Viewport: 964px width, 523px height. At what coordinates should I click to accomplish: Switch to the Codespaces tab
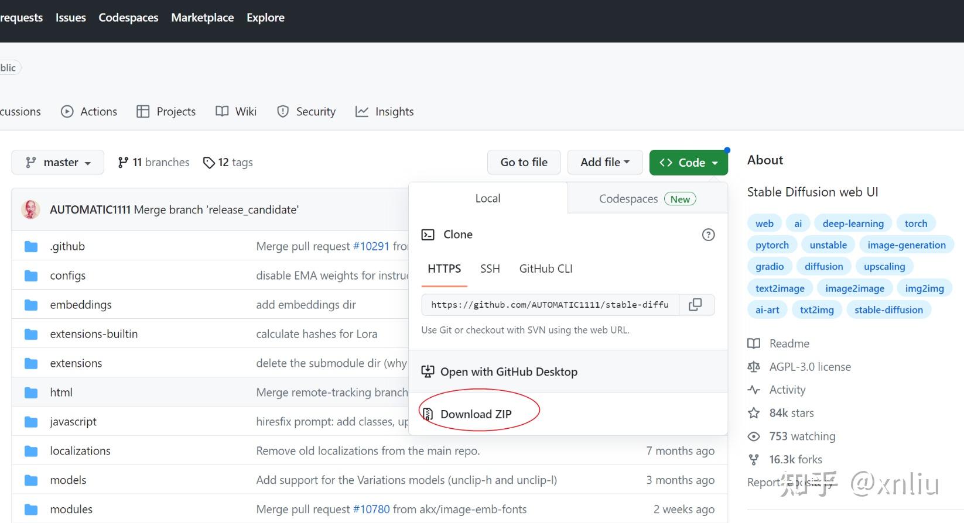point(647,199)
